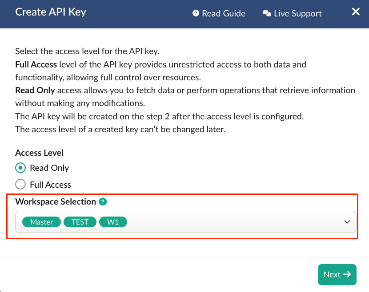Click the chat bubbles icon for Live Support

(267, 13)
